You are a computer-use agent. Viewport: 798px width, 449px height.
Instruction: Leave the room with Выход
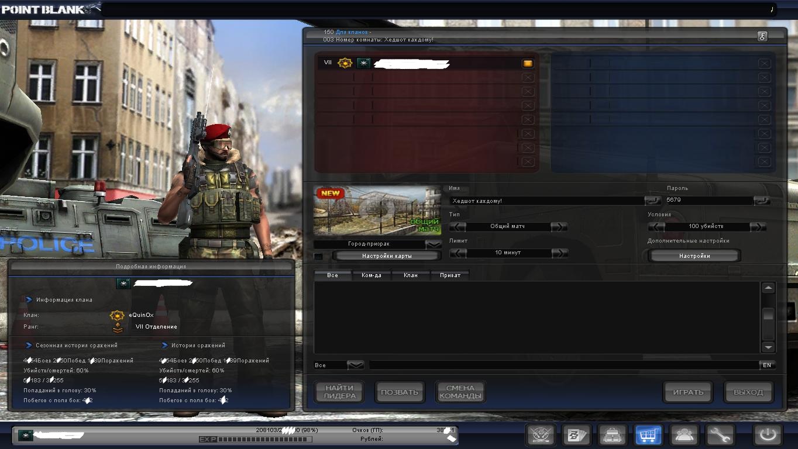(x=748, y=392)
